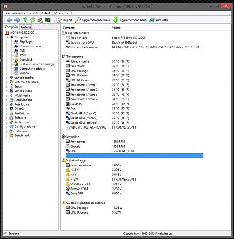The height and width of the screenshot is (239, 234).
Task: Switch to the Categoria tab
Action: click(11, 27)
